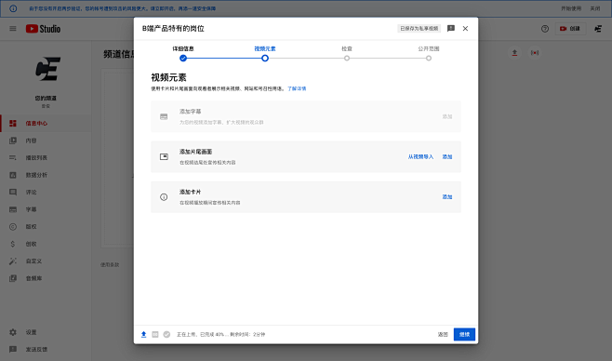Open the channel avatar in the sidebar

click(47, 69)
